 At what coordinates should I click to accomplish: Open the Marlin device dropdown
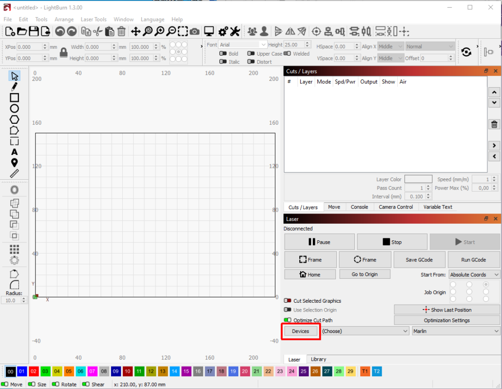(x=456, y=331)
